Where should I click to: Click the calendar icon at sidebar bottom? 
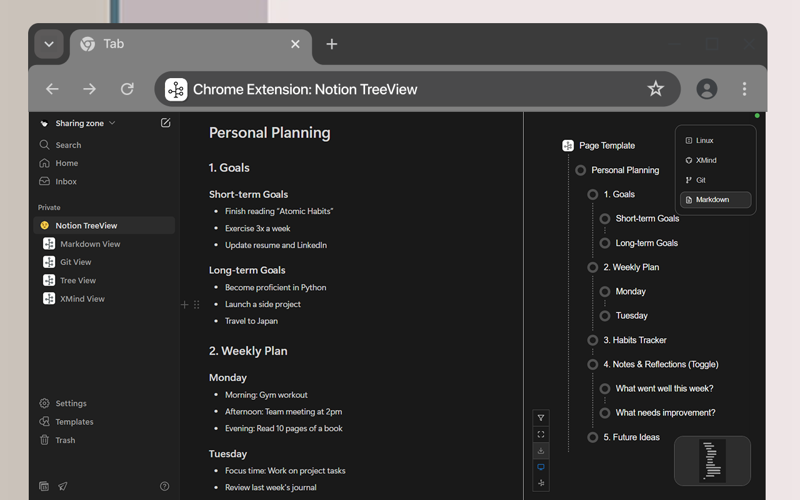pos(44,486)
